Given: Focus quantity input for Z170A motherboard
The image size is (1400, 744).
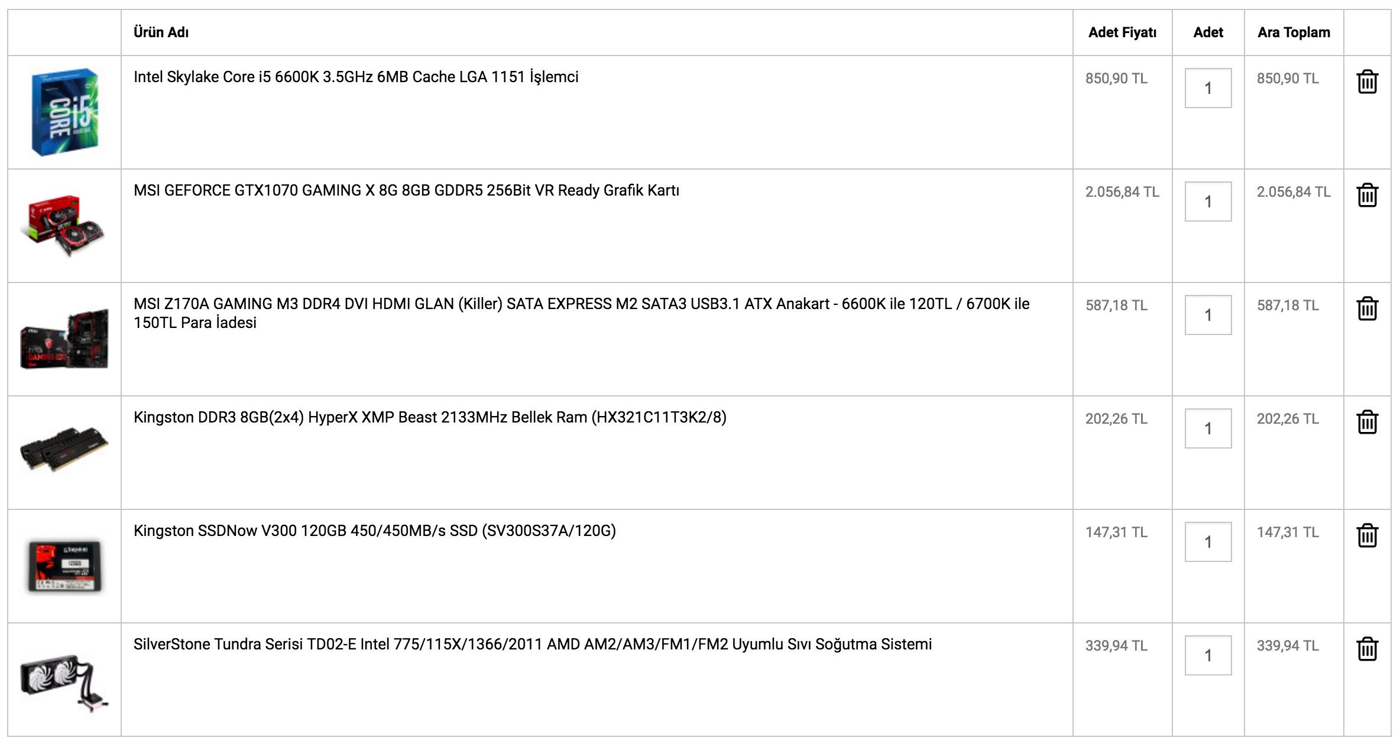Looking at the screenshot, I should [x=1208, y=315].
